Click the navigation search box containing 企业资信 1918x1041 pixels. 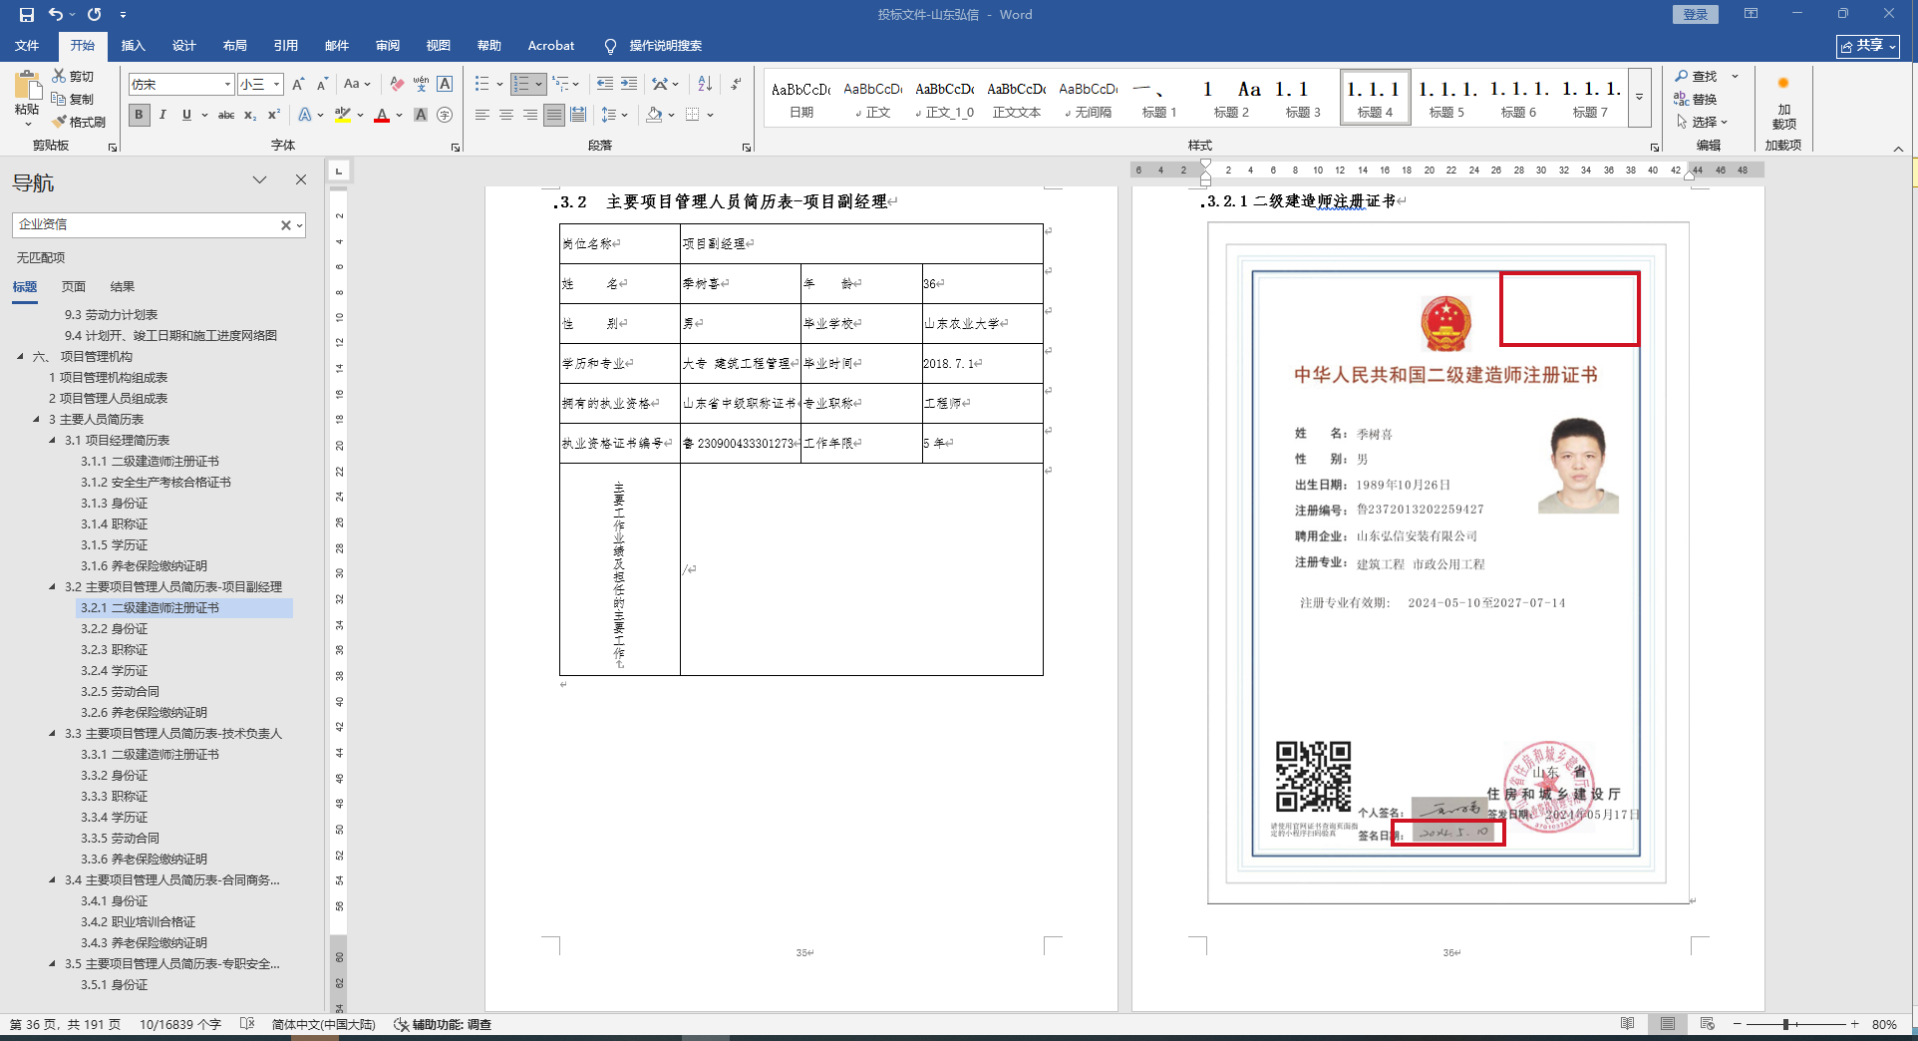click(148, 224)
